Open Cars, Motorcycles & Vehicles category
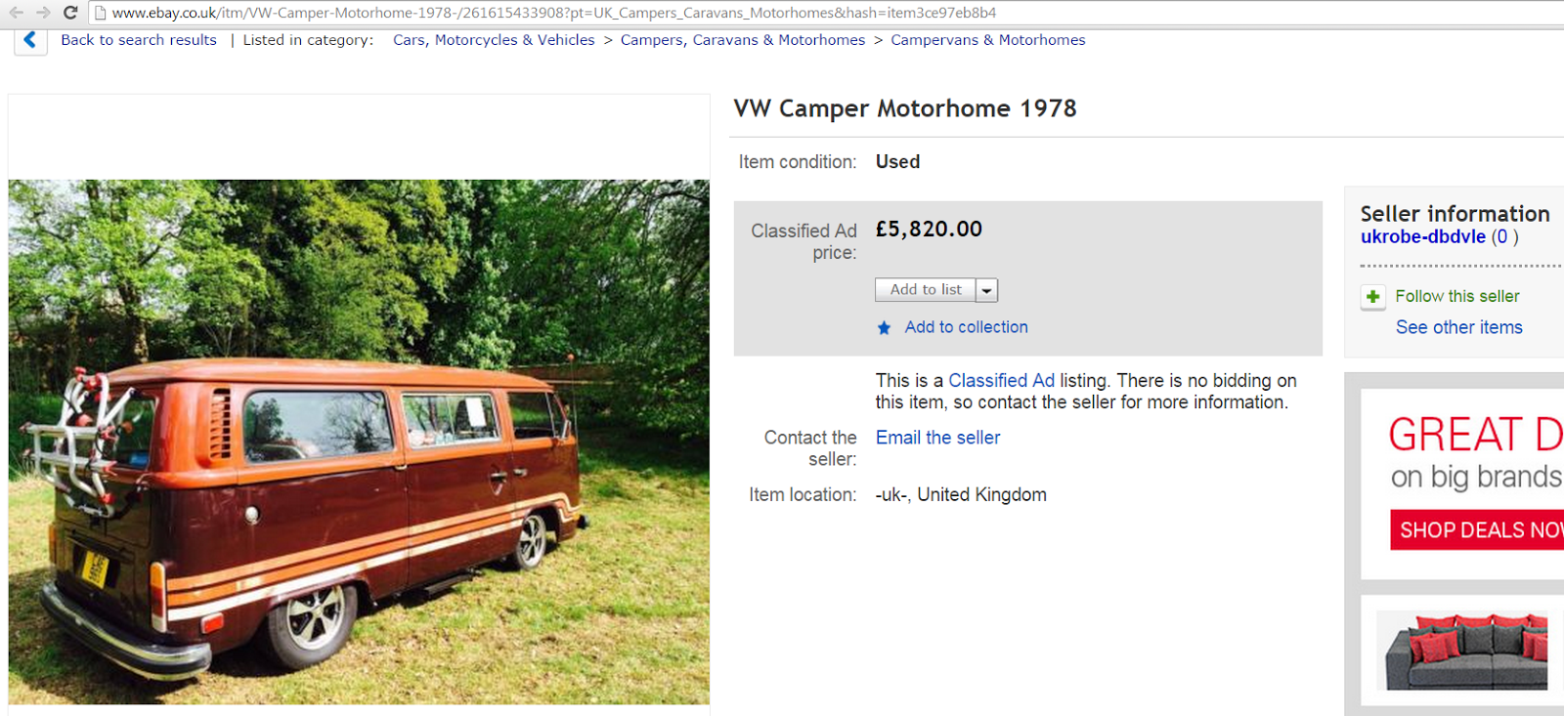This screenshot has width=1564, height=716. tap(494, 40)
